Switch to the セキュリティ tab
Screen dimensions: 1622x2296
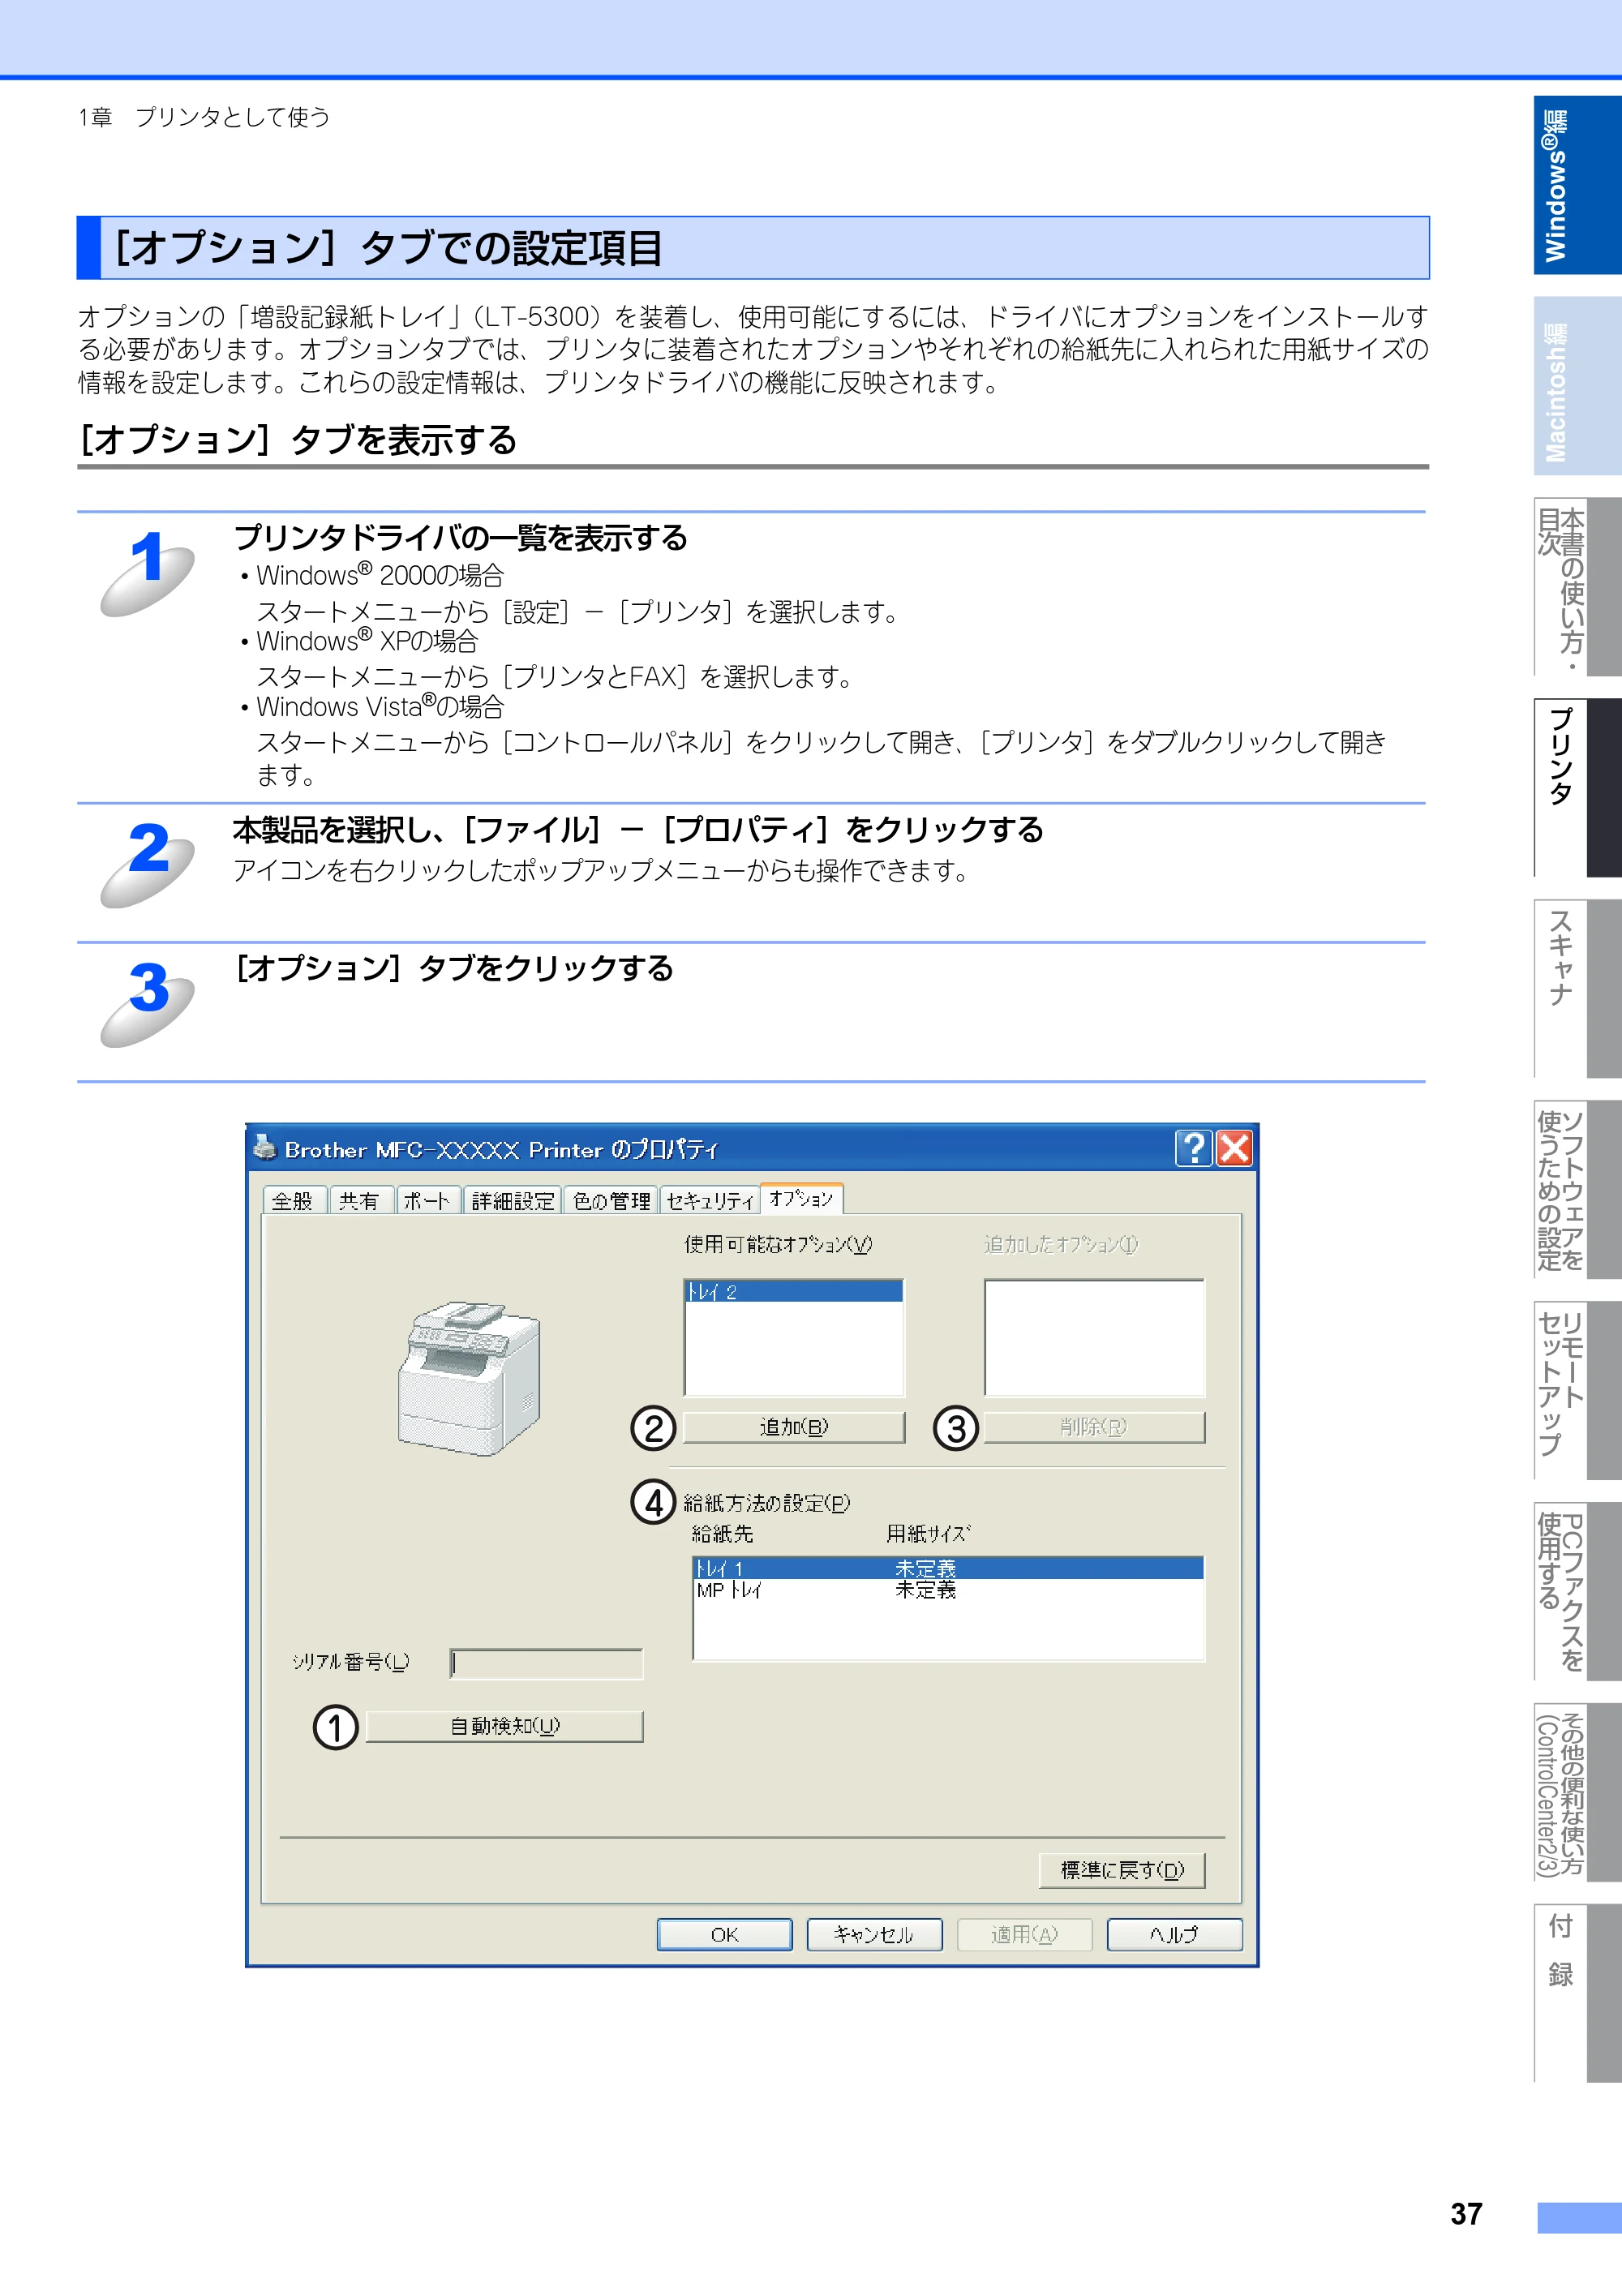[x=709, y=1200]
